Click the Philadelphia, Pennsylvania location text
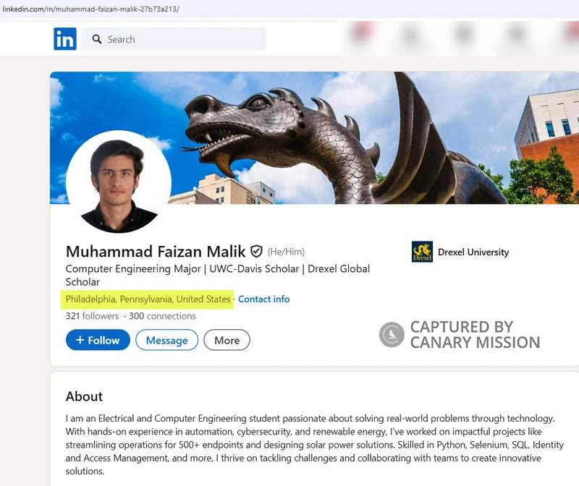 [x=148, y=299]
